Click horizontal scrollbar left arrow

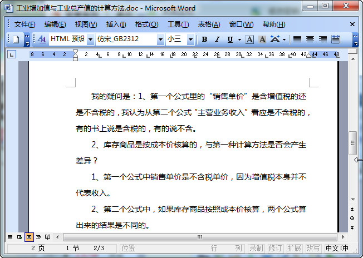[57, 237]
